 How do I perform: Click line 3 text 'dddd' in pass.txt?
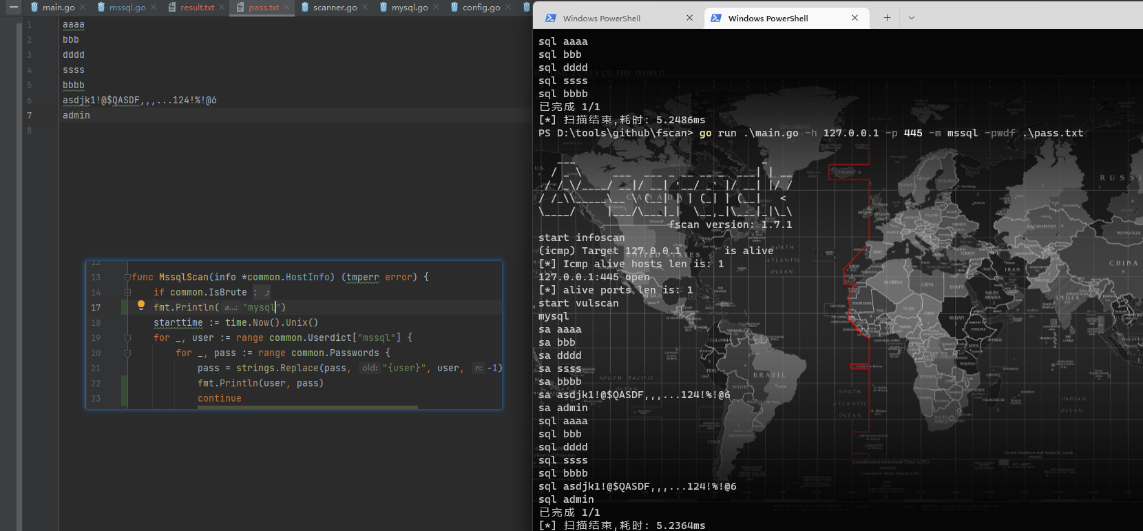pos(74,55)
